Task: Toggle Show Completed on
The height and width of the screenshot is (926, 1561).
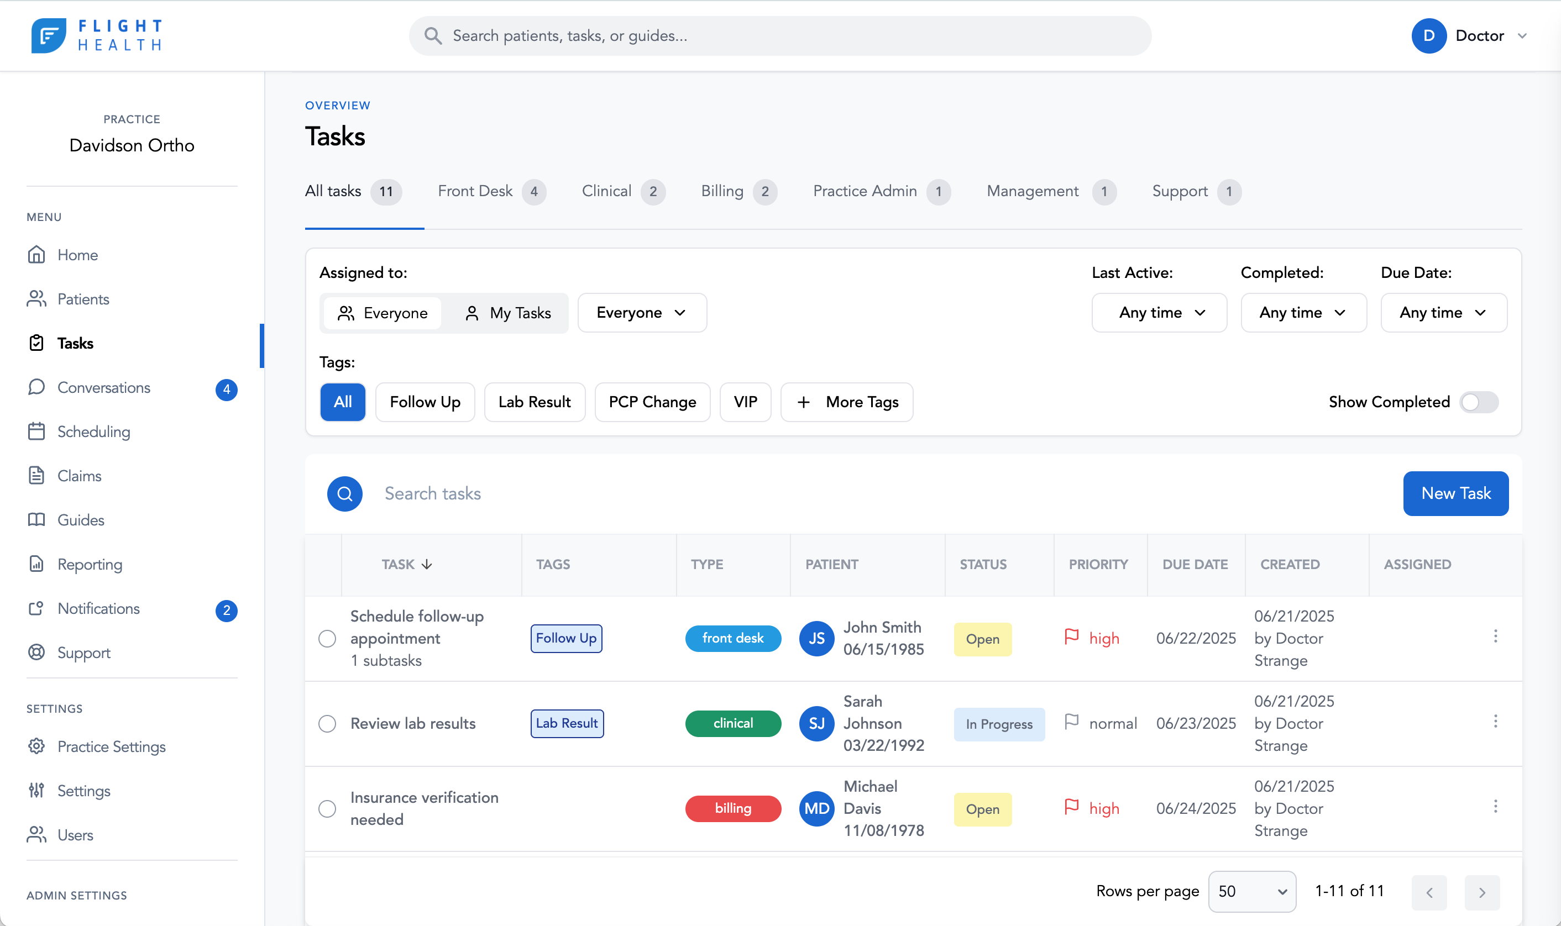Action: [x=1478, y=402]
